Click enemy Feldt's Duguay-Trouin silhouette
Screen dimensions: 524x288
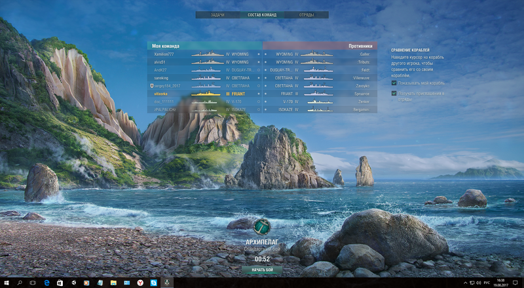(318, 70)
